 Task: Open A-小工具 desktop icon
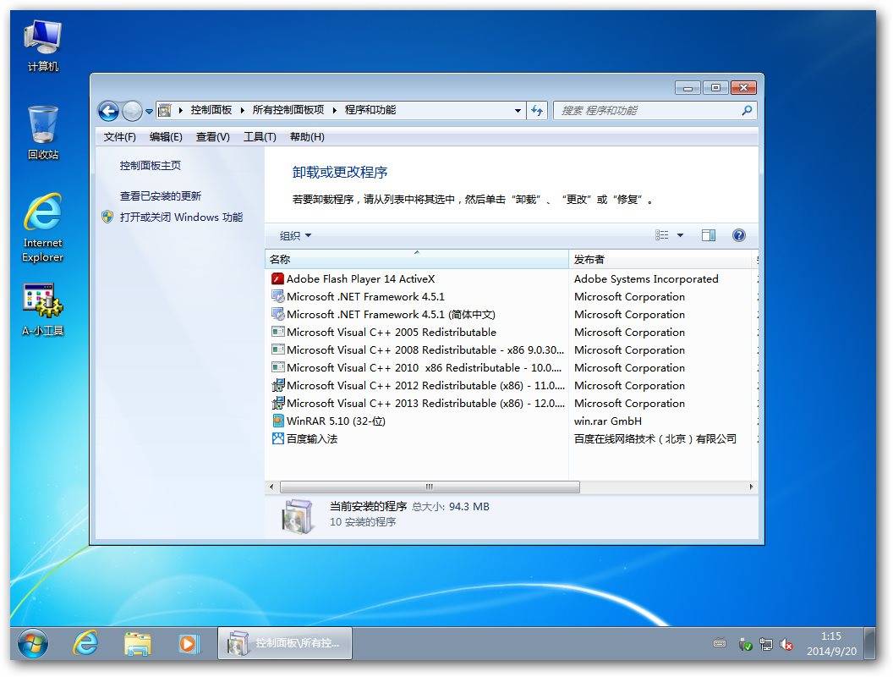click(43, 310)
